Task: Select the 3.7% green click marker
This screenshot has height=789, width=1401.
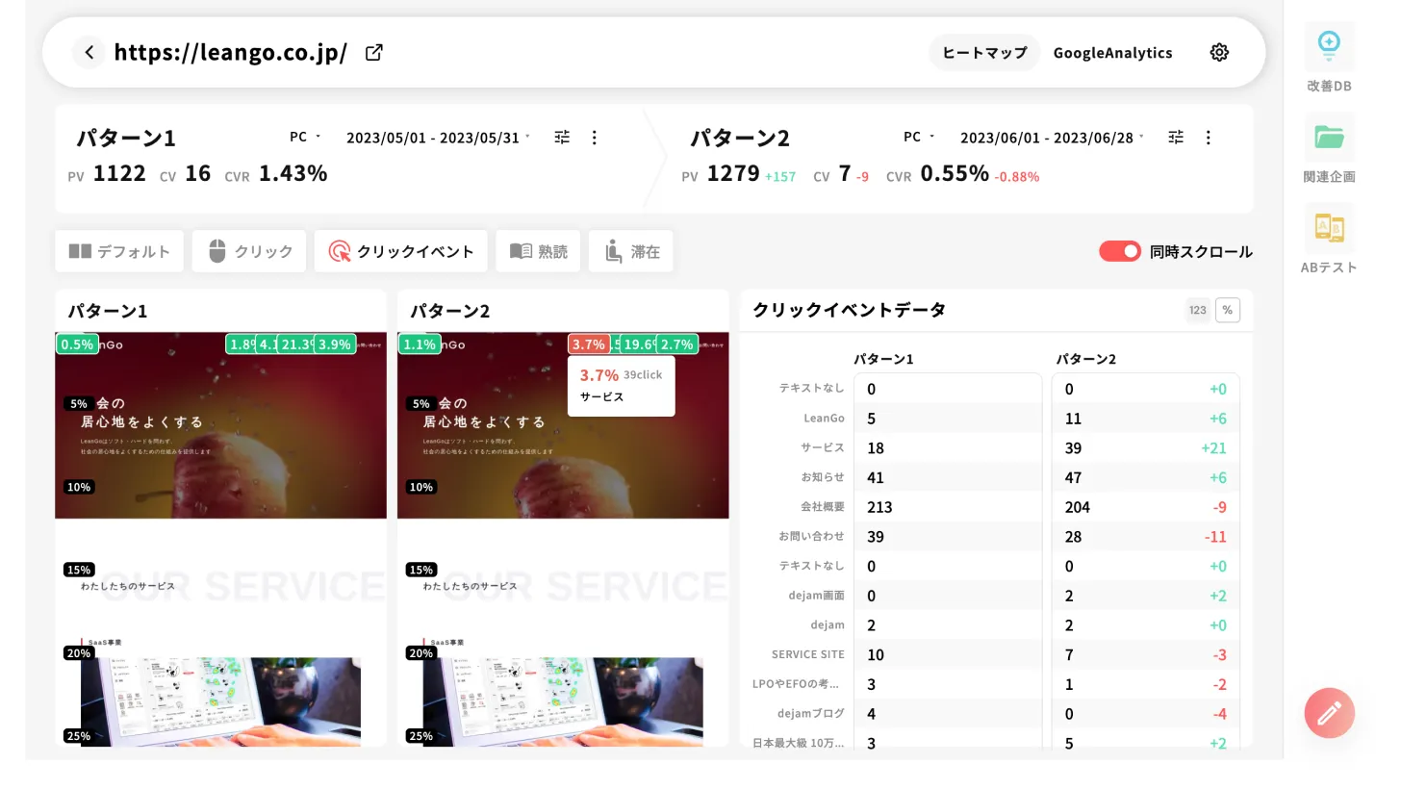Action: (589, 344)
